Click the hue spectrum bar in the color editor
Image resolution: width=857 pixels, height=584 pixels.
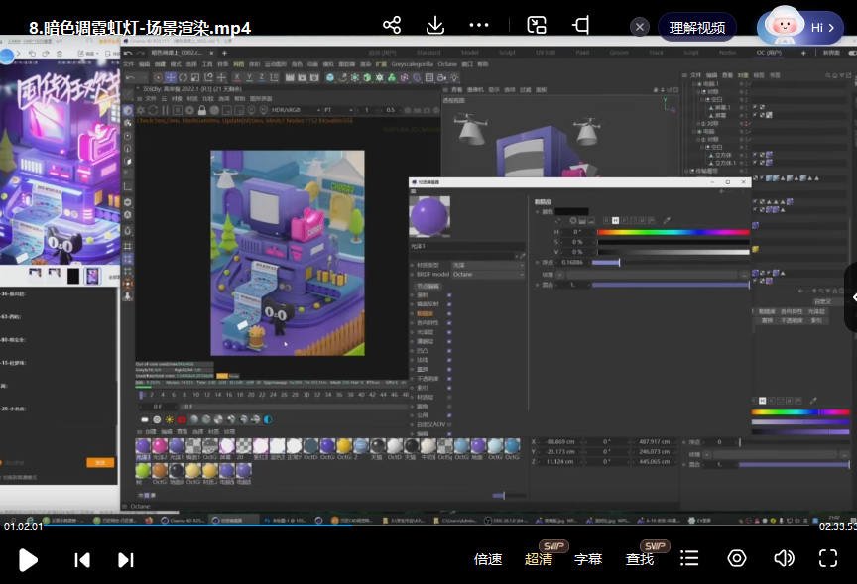click(x=674, y=232)
